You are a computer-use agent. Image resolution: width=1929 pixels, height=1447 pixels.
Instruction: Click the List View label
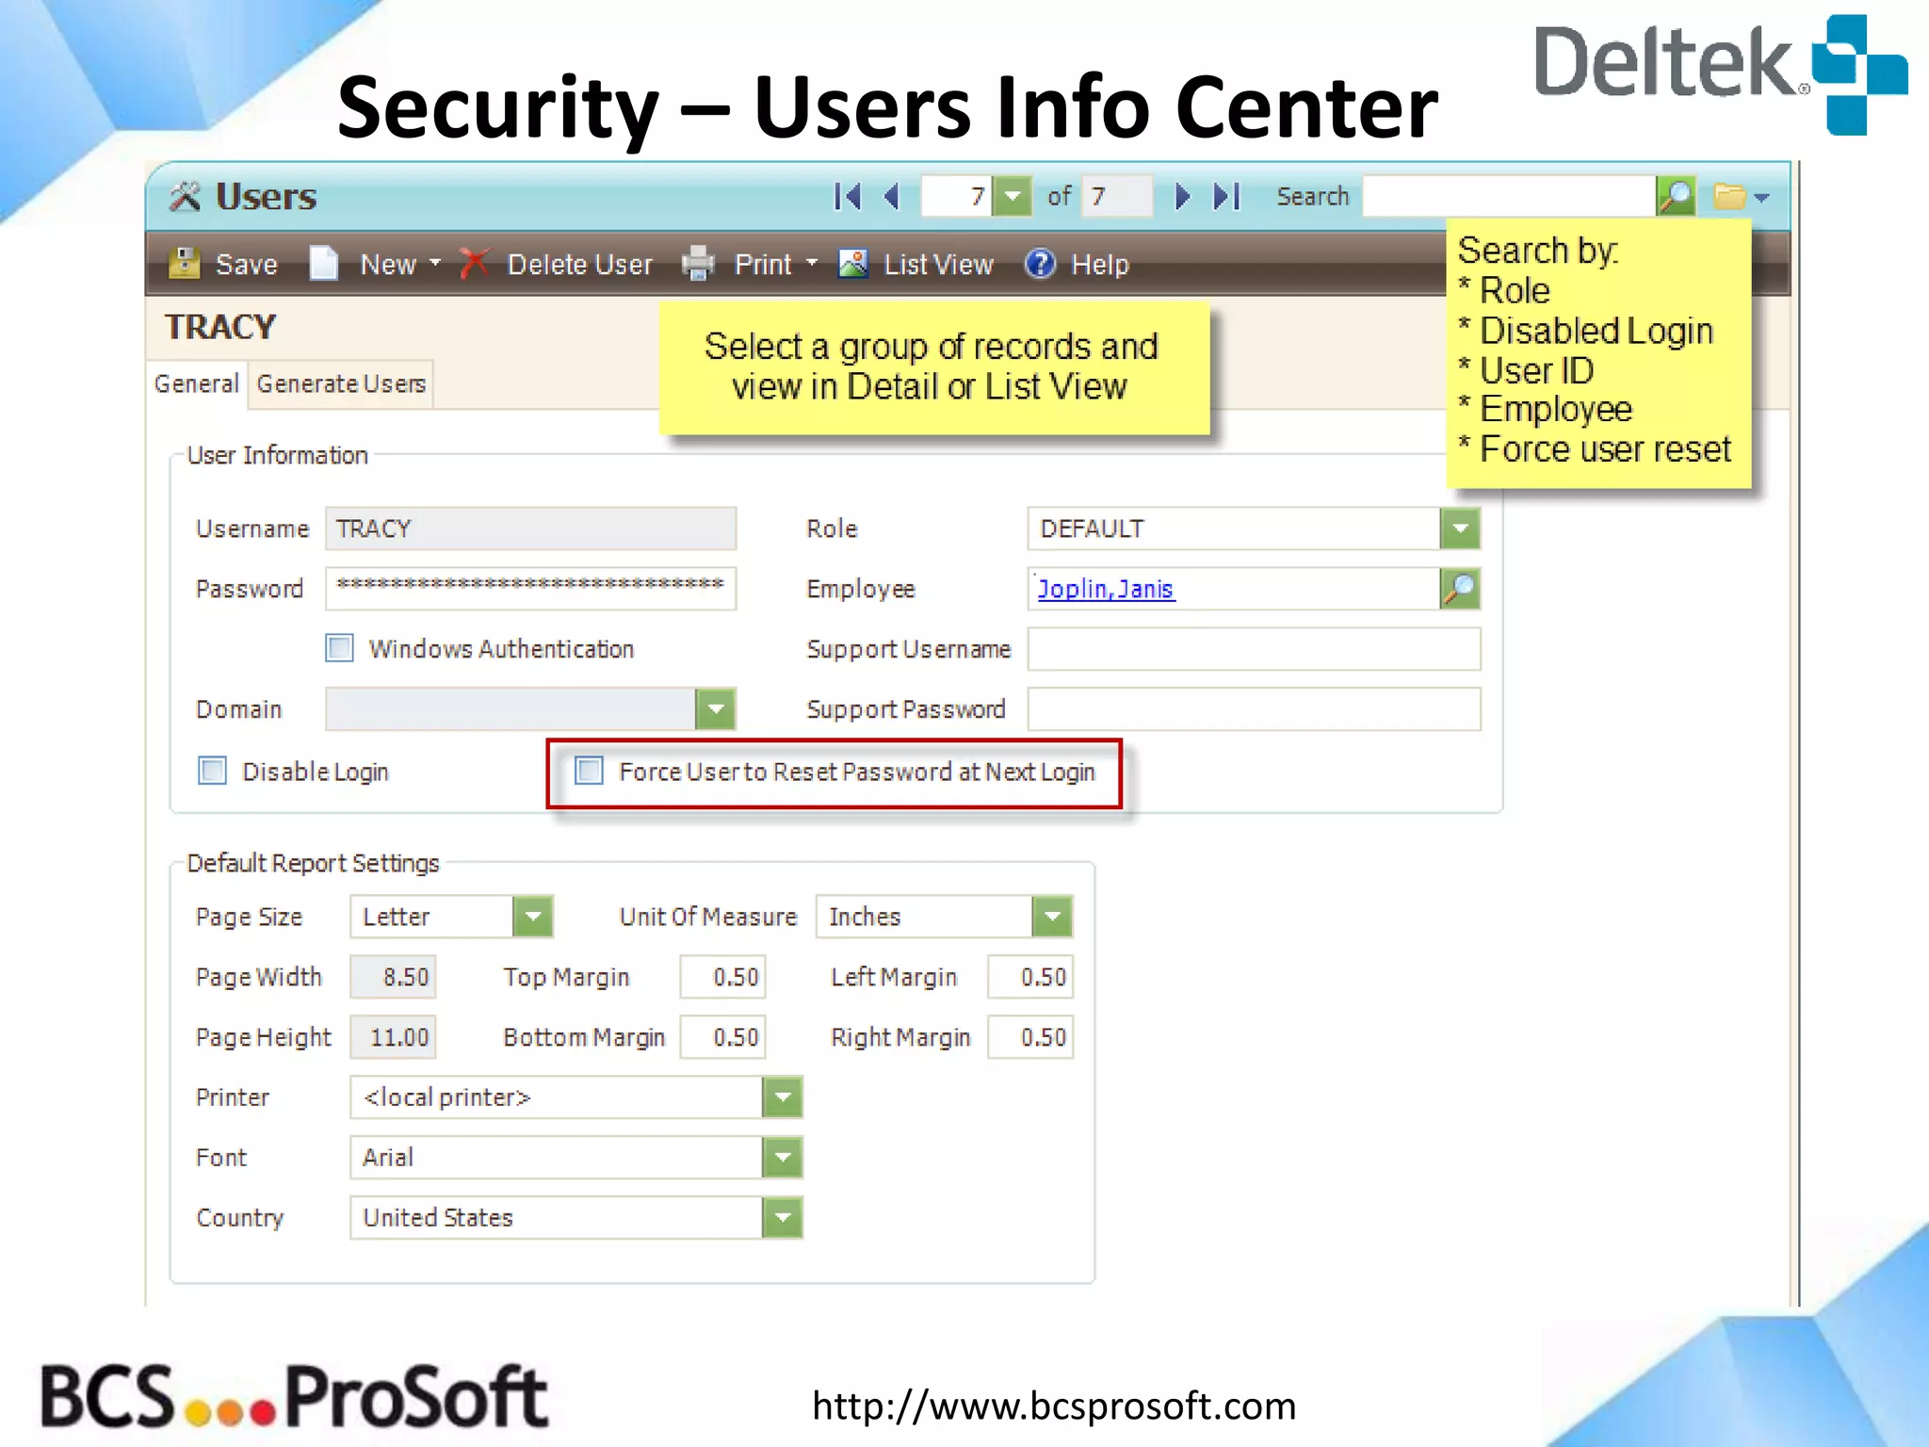click(938, 265)
